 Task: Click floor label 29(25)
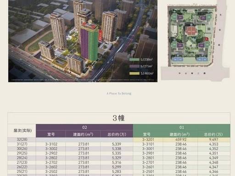pos(22,153)
